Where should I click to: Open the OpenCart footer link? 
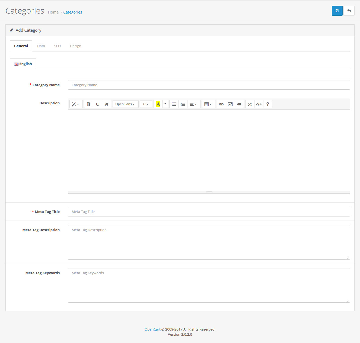[x=152, y=329]
